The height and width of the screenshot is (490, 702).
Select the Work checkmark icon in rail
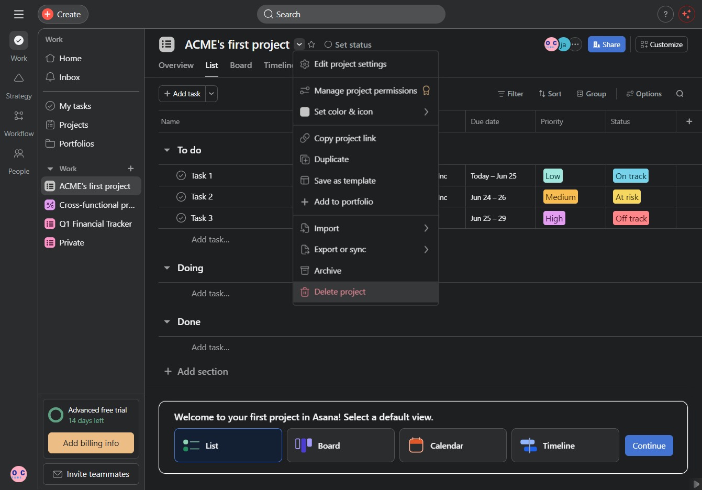click(x=19, y=40)
